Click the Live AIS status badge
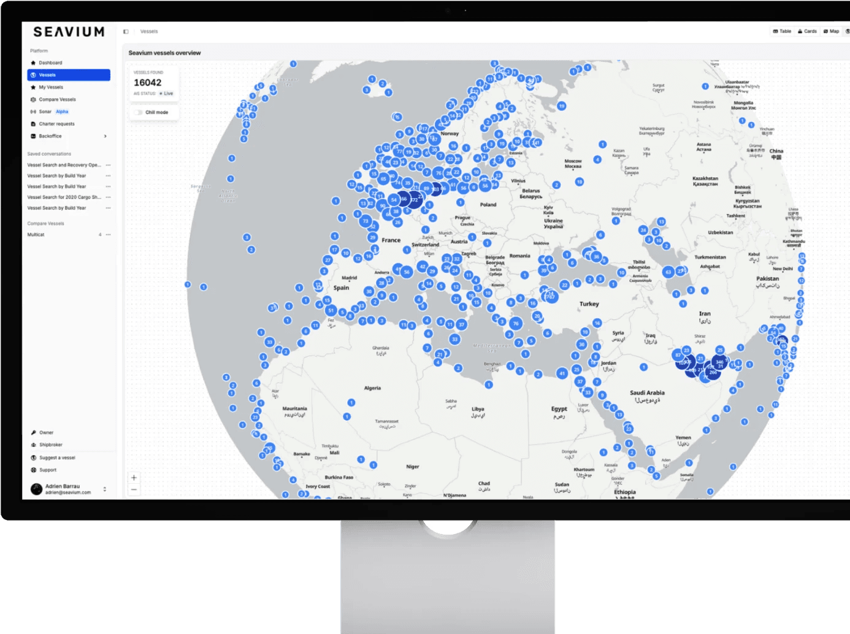Viewport: 850px width, 634px height. (x=166, y=94)
